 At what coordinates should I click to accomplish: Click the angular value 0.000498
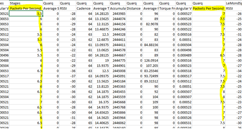(184, 50)
